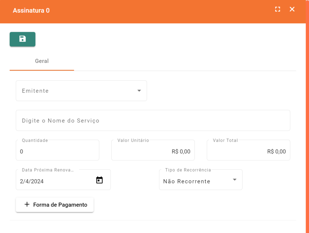Expand the Tipo de Recorrência dropdown arrow

pos(234,180)
